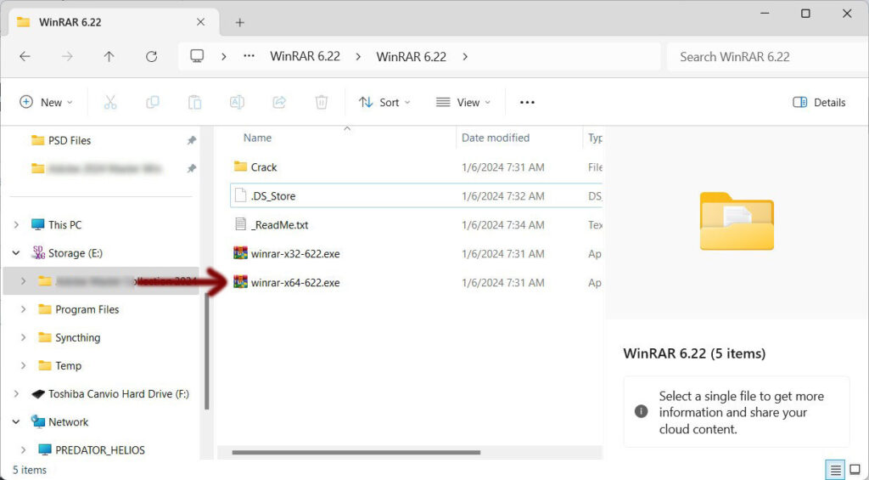This screenshot has height=480, width=869.
Task: Open the Sort dropdown menu
Action: click(x=384, y=102)
